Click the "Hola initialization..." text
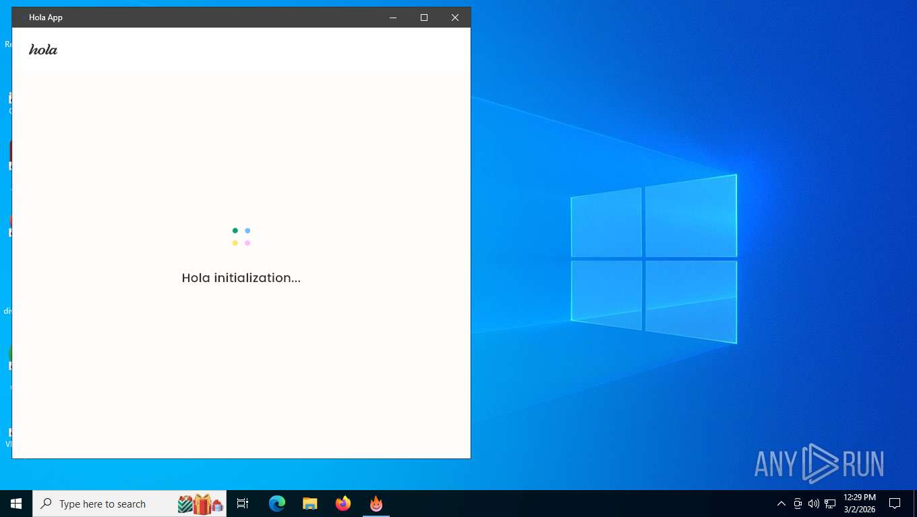Screen dimensions: 917x517 pyautogui.click(x=241, y=278)
